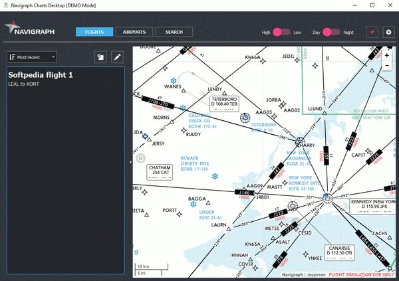Click the KN66A waypoint star
The height and width of the screenshot is (281, 399).
(263, 61)
